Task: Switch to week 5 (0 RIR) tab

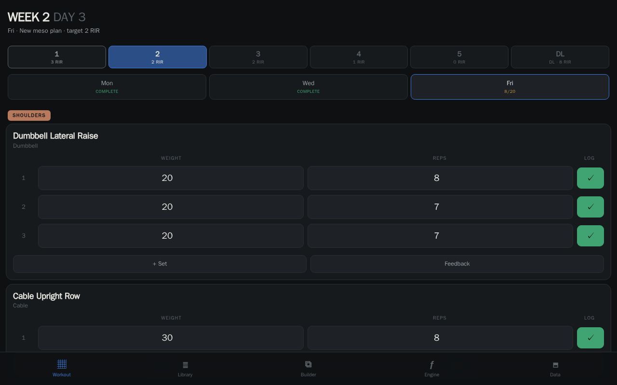Action: coord(459,57)
